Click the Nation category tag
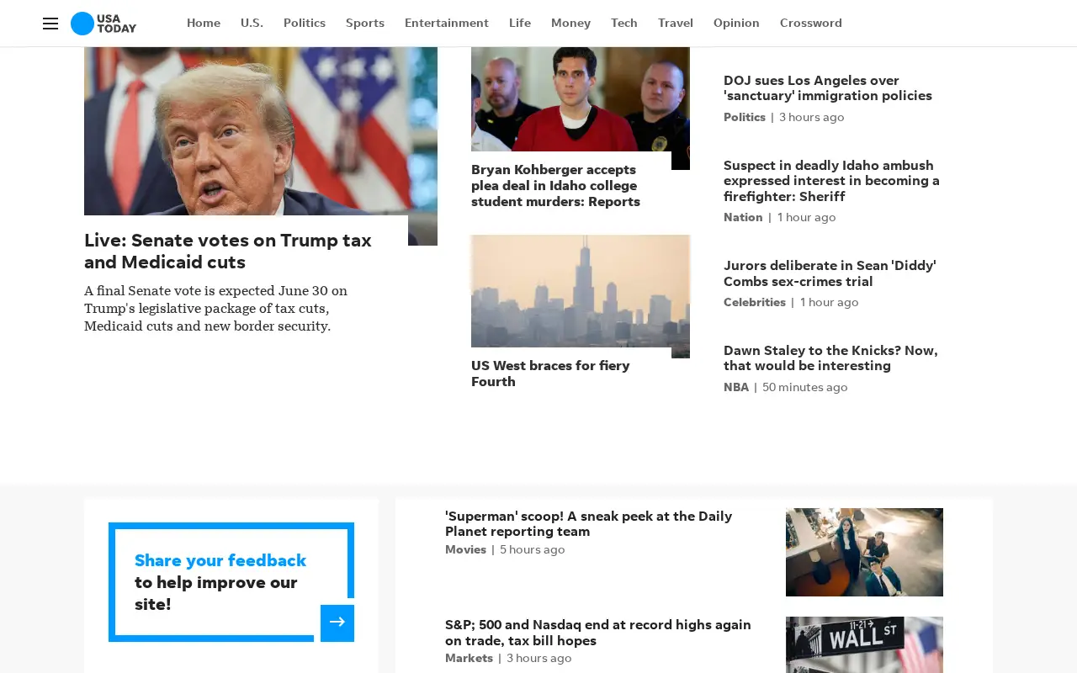Screen dimensions: 1077x673 pos(743,217)
